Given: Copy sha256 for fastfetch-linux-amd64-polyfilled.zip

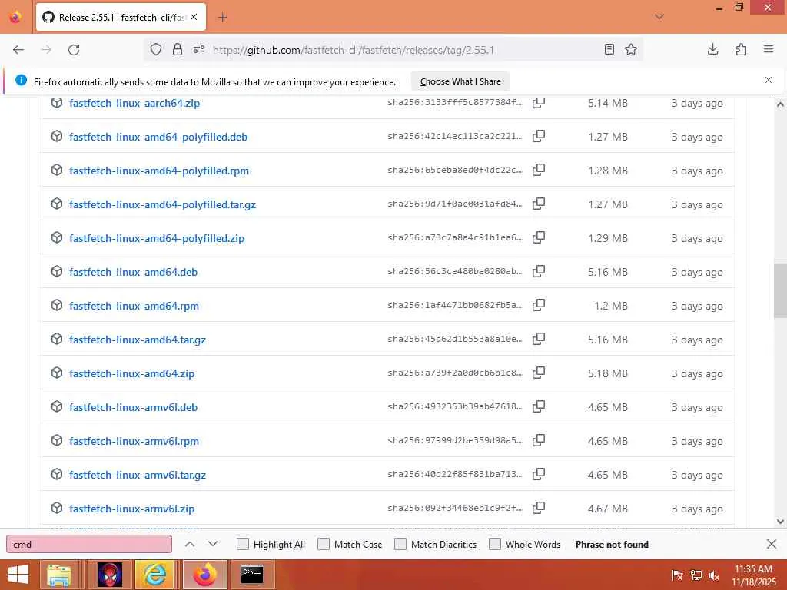Looking at the screenshot, I should (x=539, y=238).
